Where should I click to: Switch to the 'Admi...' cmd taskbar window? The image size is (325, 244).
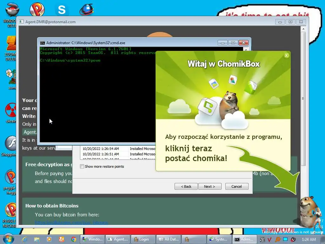[245, 239]
